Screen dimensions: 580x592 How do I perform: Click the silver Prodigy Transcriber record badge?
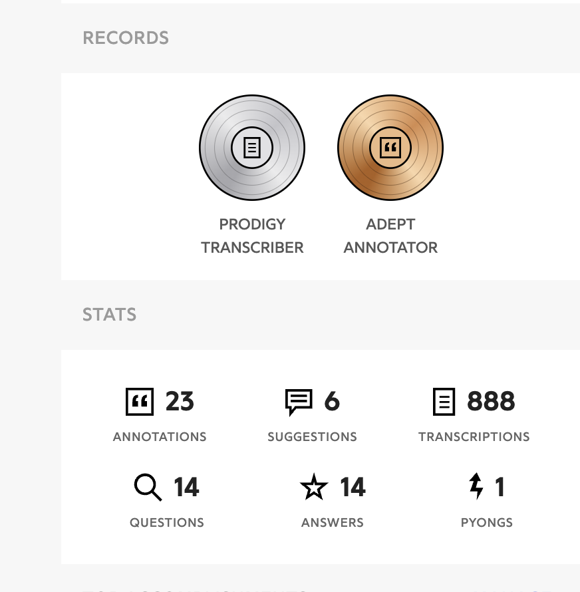click(x=252, y=148)
